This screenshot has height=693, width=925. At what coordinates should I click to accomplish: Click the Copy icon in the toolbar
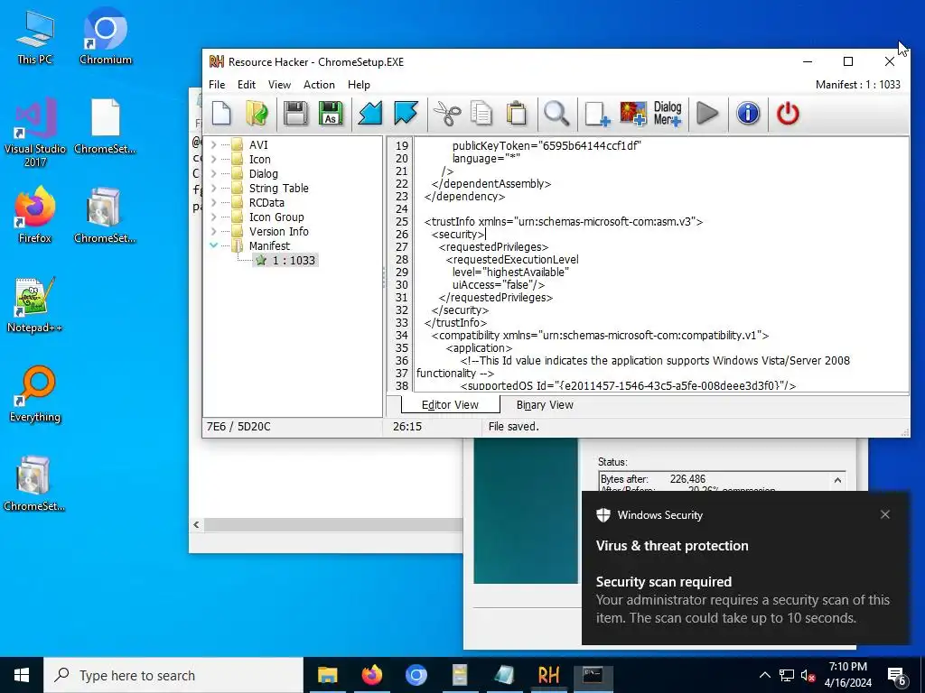(x=481, y=113)
